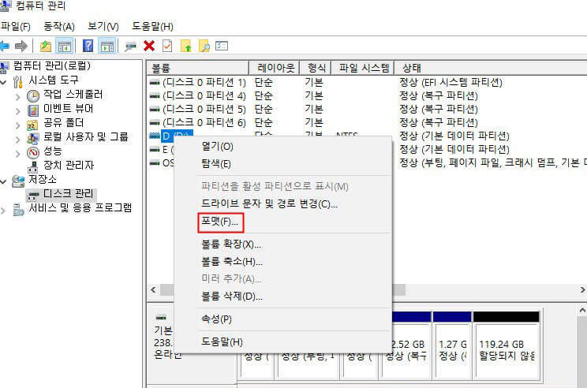This screenshot has width=587, height=388.
Task: Click the 저장소 storage icon
Action: [18, 181]
